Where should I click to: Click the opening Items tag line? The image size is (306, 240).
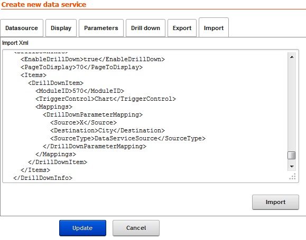coord(34,75)
